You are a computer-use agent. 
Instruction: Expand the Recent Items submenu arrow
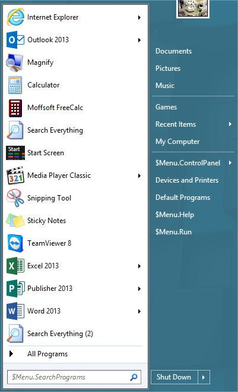[230, 124]
